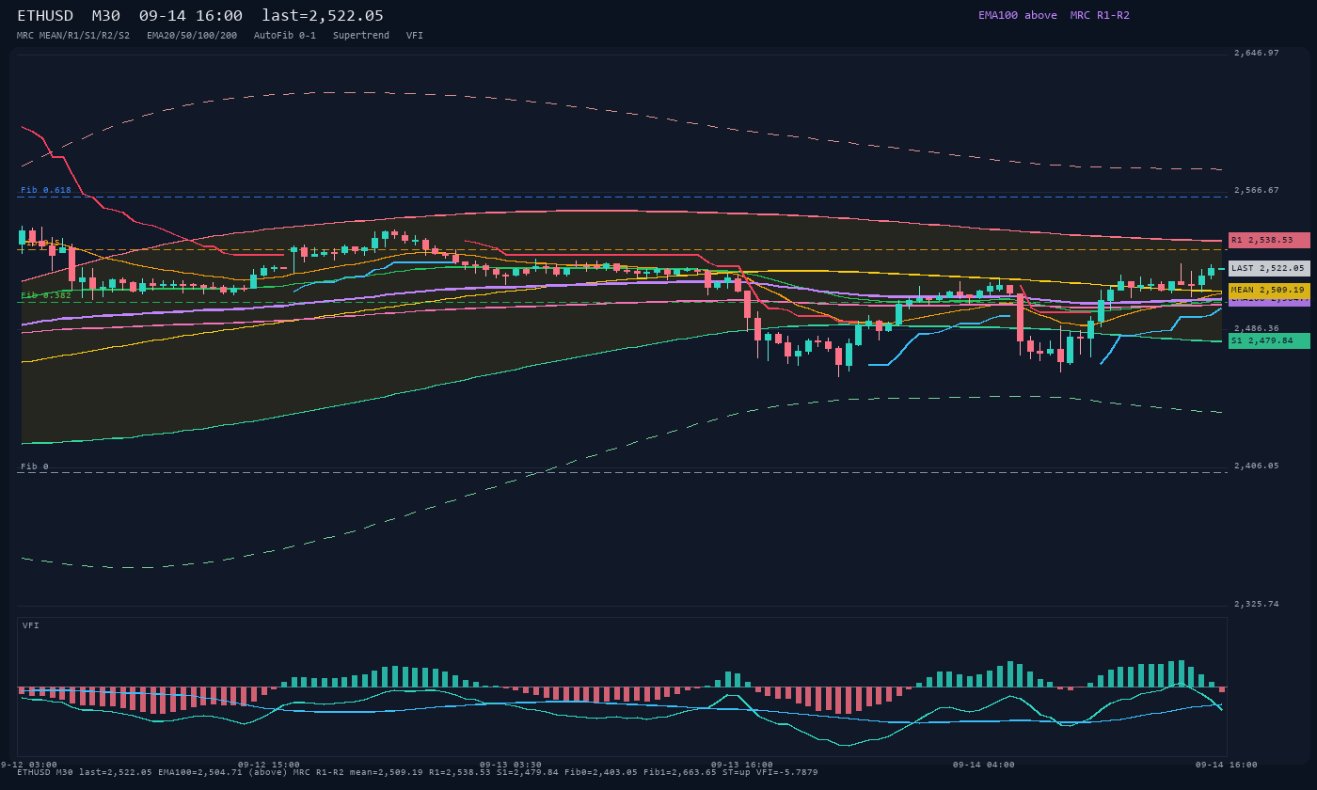Select EMA20/50/100/200 legend entry
Image resolution: width=1317 pixels, height=790 pixels.
point(192,36)
